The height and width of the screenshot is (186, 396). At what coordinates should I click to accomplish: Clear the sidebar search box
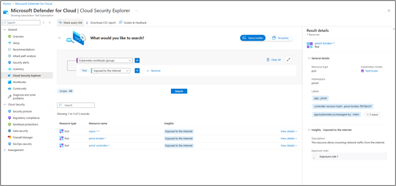click(44, 23)
